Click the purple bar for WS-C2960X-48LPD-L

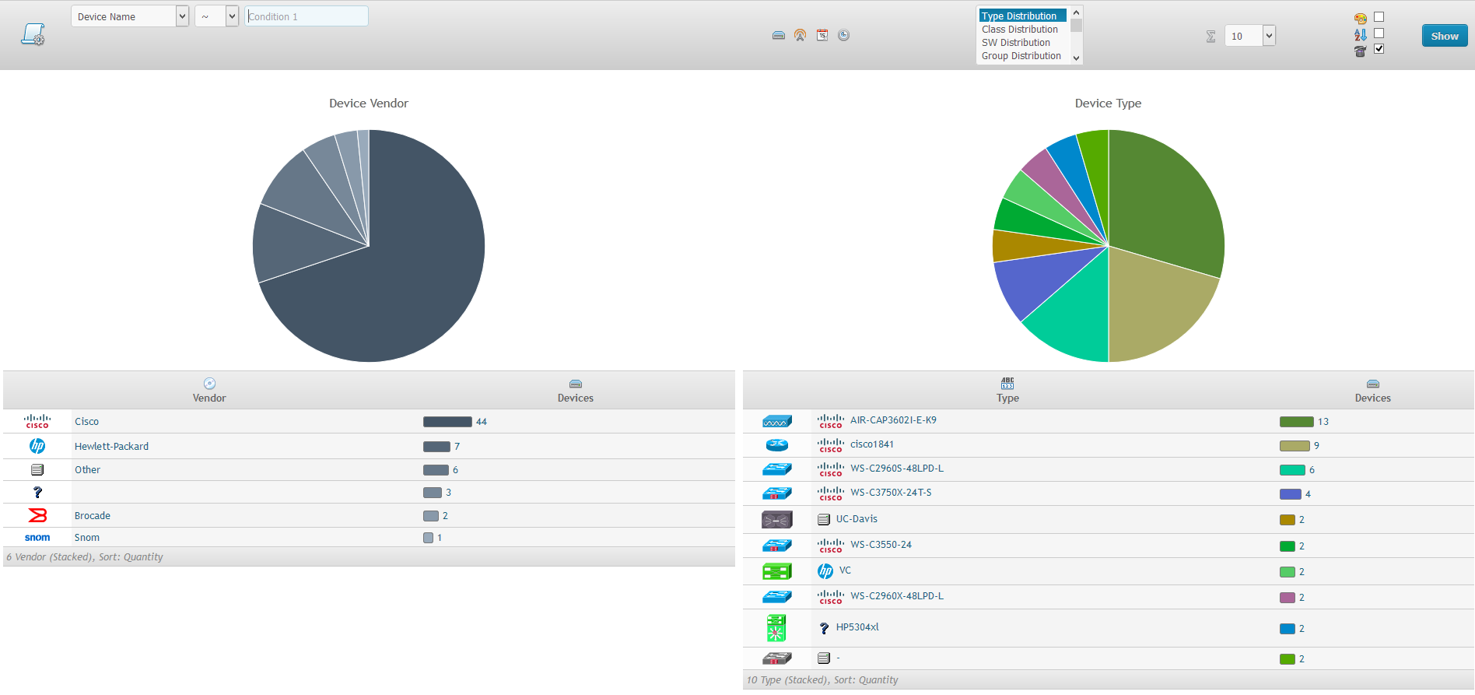[x=1288, y=598]
